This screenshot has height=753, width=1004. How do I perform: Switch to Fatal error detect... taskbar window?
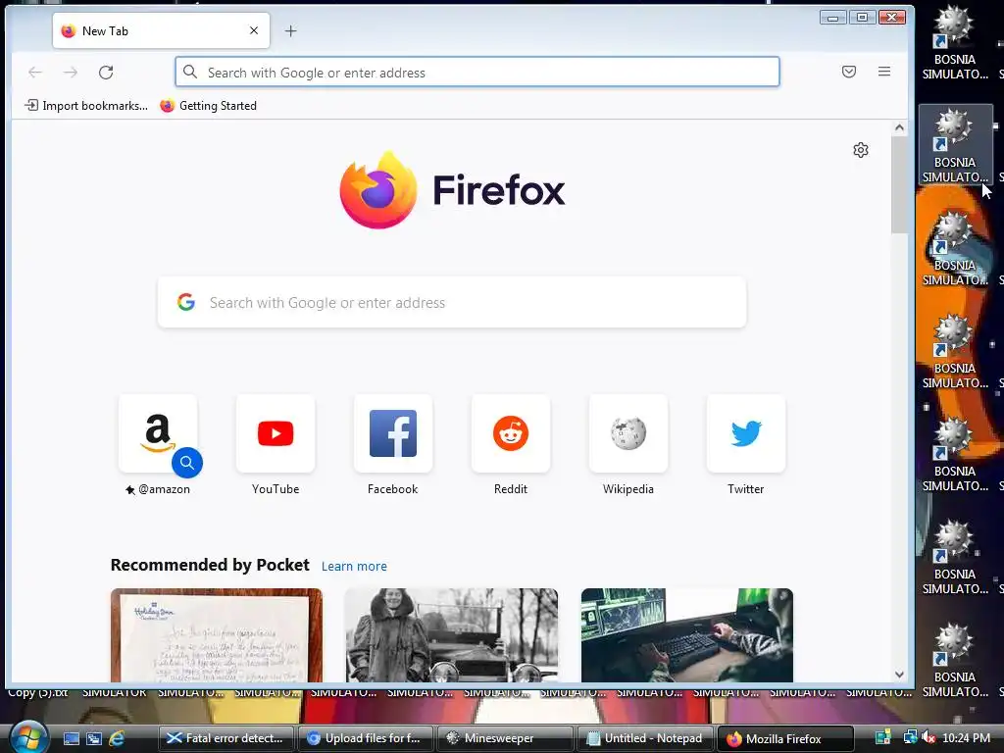click(226, 738)
